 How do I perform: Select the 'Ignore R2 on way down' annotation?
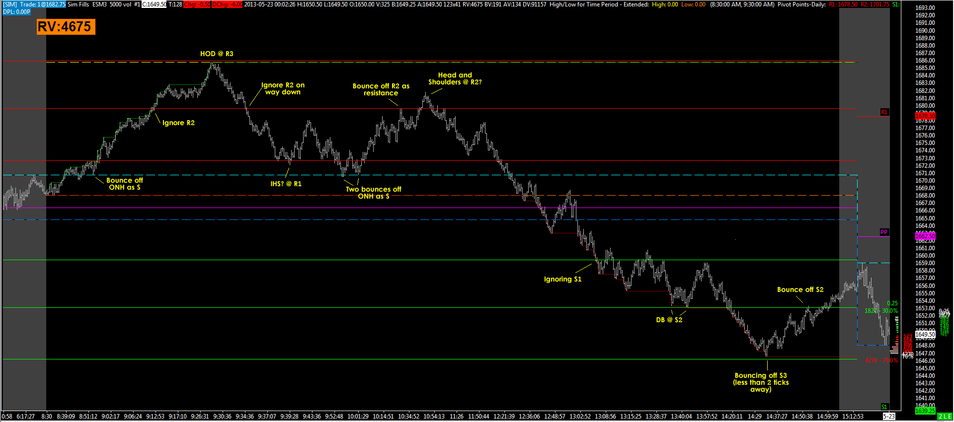(283, 88)
